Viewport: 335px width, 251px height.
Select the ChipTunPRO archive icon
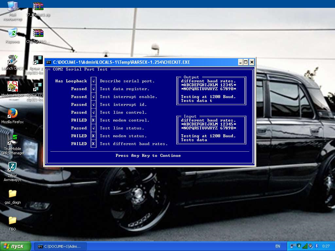pyautogui.click(x=38, y=33)
